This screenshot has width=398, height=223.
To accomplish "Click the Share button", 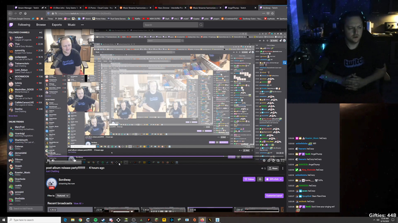I will [273, 168].
